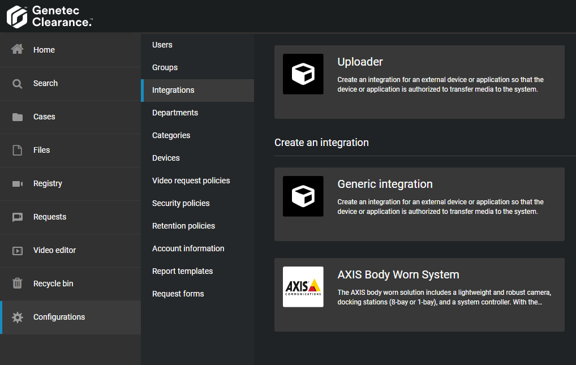Click the Recycle bin trash icon
576x365 pixels.
[x=18, y=284]
